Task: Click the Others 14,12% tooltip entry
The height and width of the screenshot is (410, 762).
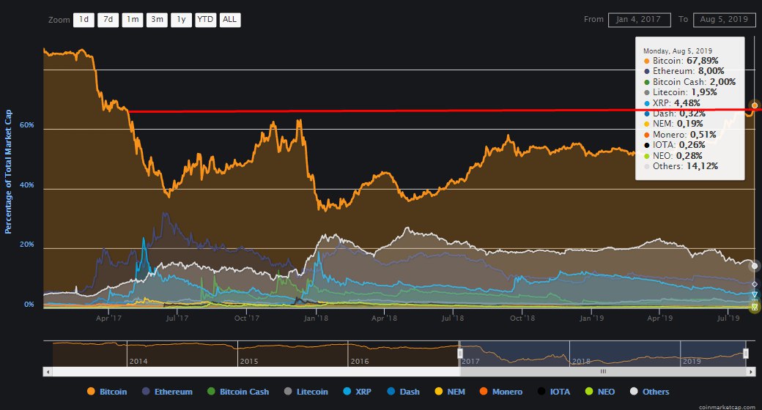Action: pyautogui.click(x=681, y=166)
